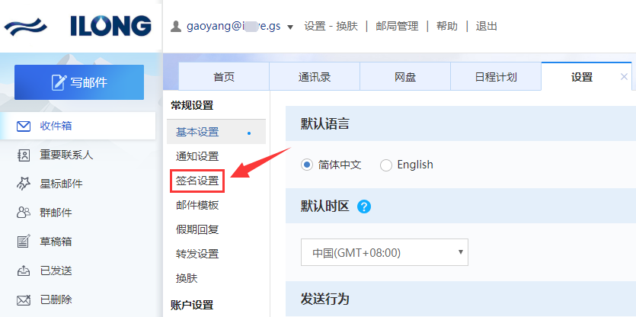The image size is (636, 317).
Task: Select English language radio button
Action: 386,165
